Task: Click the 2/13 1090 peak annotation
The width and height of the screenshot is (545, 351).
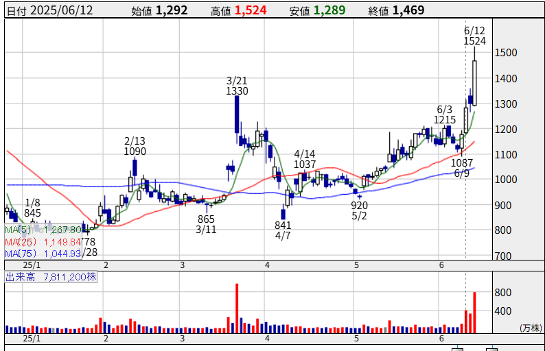Action: click(135, 146)
